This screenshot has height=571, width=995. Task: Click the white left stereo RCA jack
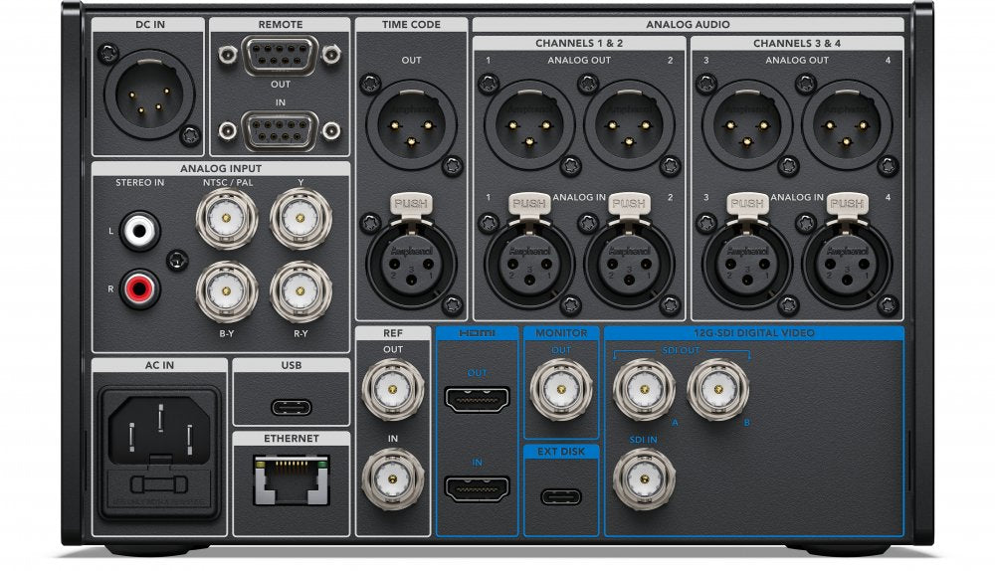tap(140, 232)
